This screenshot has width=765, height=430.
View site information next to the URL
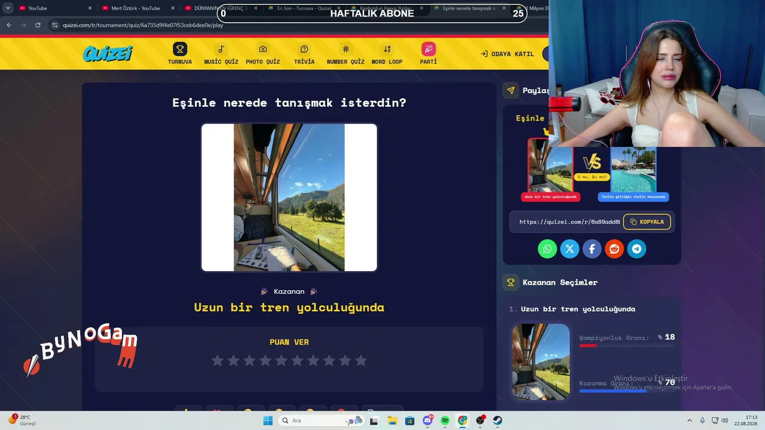[54, 25]
